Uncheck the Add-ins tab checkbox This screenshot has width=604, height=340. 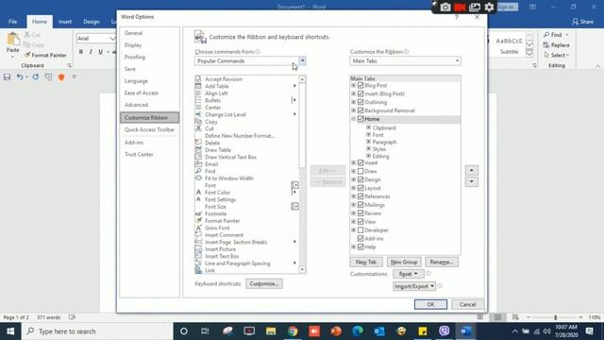point(361,239)
